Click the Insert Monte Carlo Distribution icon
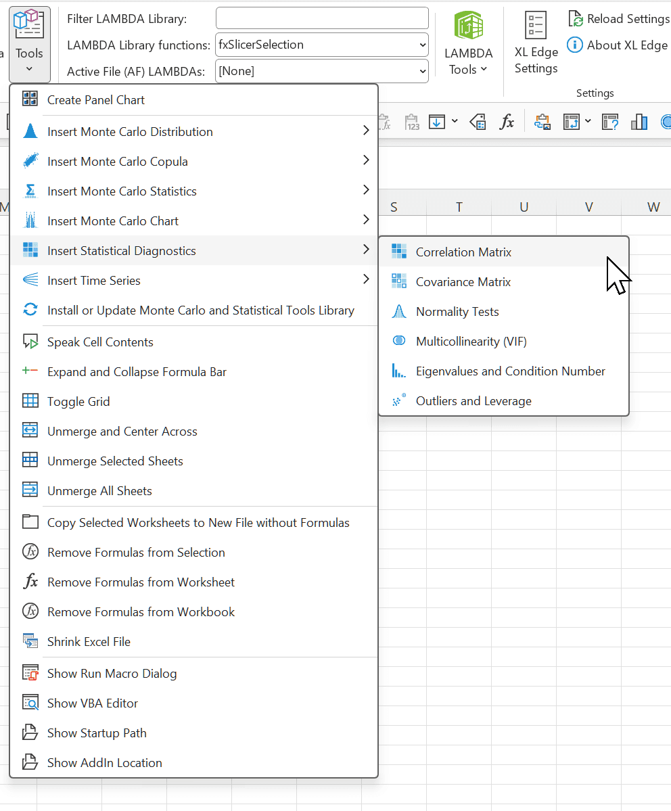This screenshot has height=811, width=671. click(30, 131)
